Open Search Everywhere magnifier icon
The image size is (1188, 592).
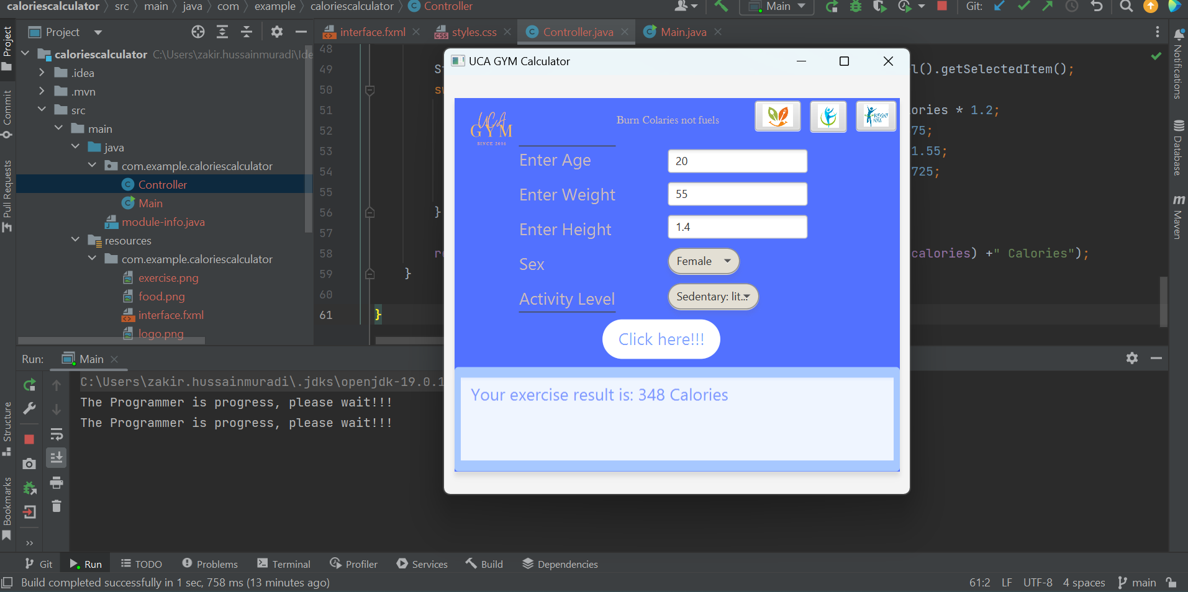[x=1126, y=6]
